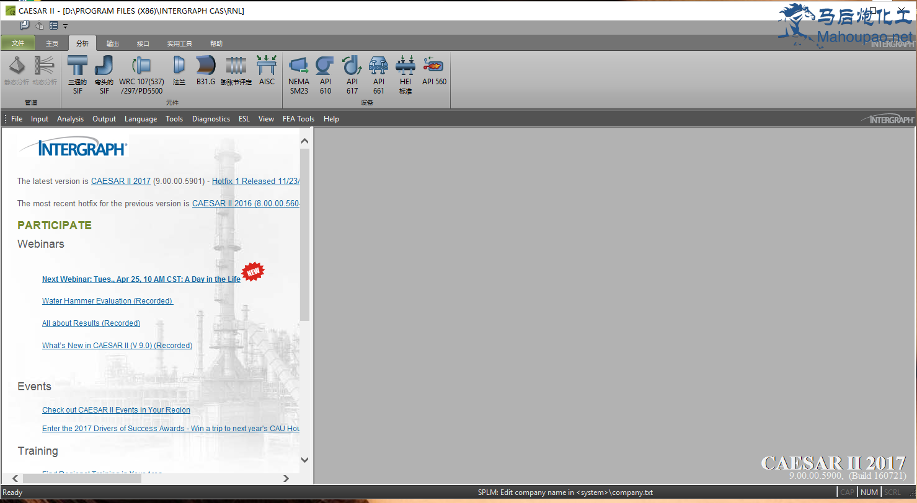
Task: Open the HEI 标准 equipment check
Action: [405, 75]
